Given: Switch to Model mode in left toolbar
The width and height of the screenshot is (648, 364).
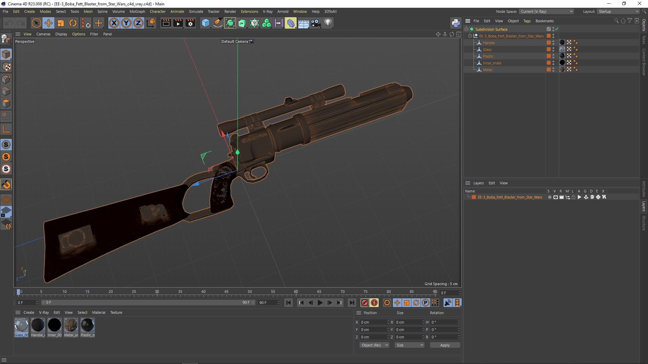Looking at the screenshot, I should point(6,54).
